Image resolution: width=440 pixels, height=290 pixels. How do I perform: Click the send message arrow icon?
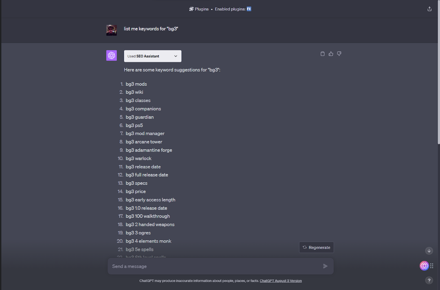point(325,266)
